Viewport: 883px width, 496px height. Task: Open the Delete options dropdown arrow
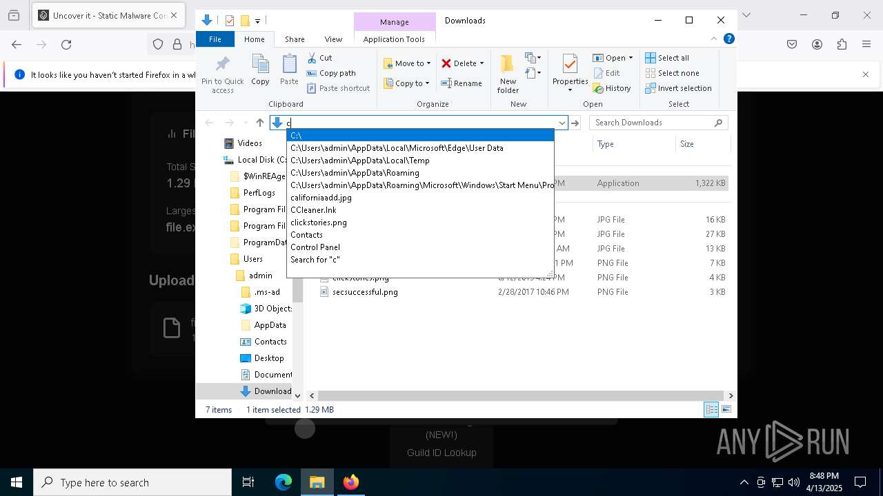click(x=482, y=63)
